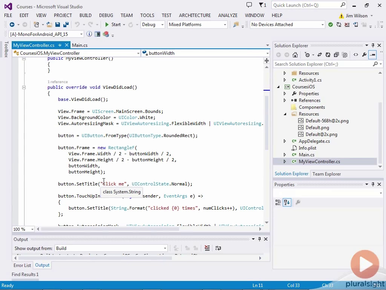
Task: Click the red and green cubes icon
Action: pos(106,34)
